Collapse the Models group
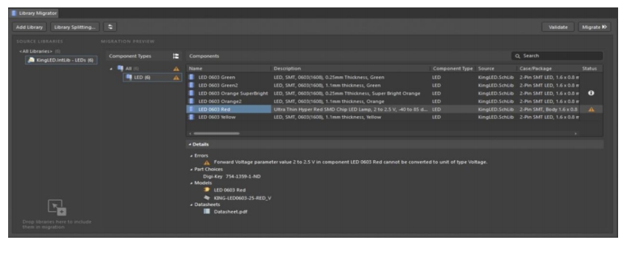Image resolution: width=635 pixels, height=260 pixels. (192, 183)
